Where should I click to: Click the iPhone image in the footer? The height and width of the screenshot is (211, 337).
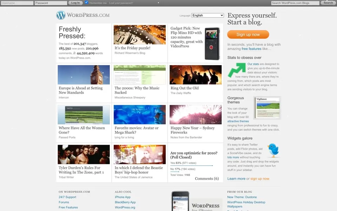coord(180,201)
